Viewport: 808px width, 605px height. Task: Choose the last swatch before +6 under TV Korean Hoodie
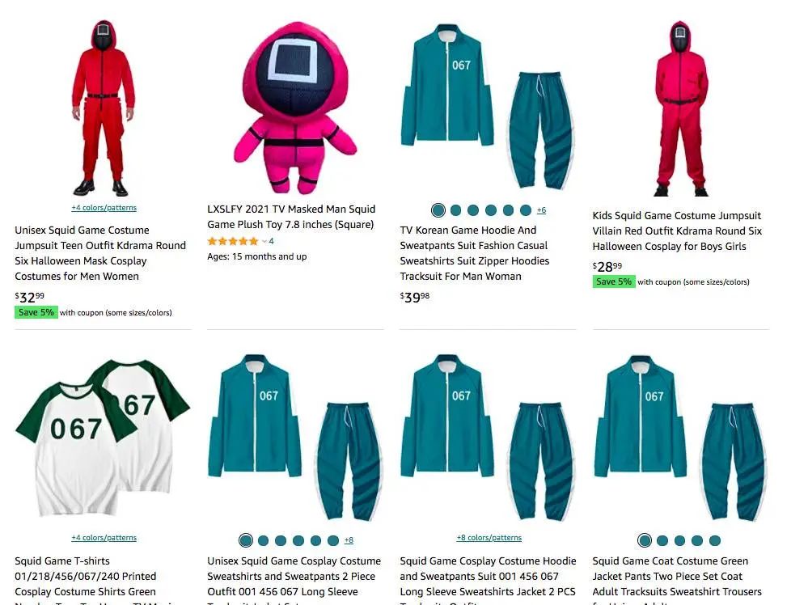[x=526, y=210]
